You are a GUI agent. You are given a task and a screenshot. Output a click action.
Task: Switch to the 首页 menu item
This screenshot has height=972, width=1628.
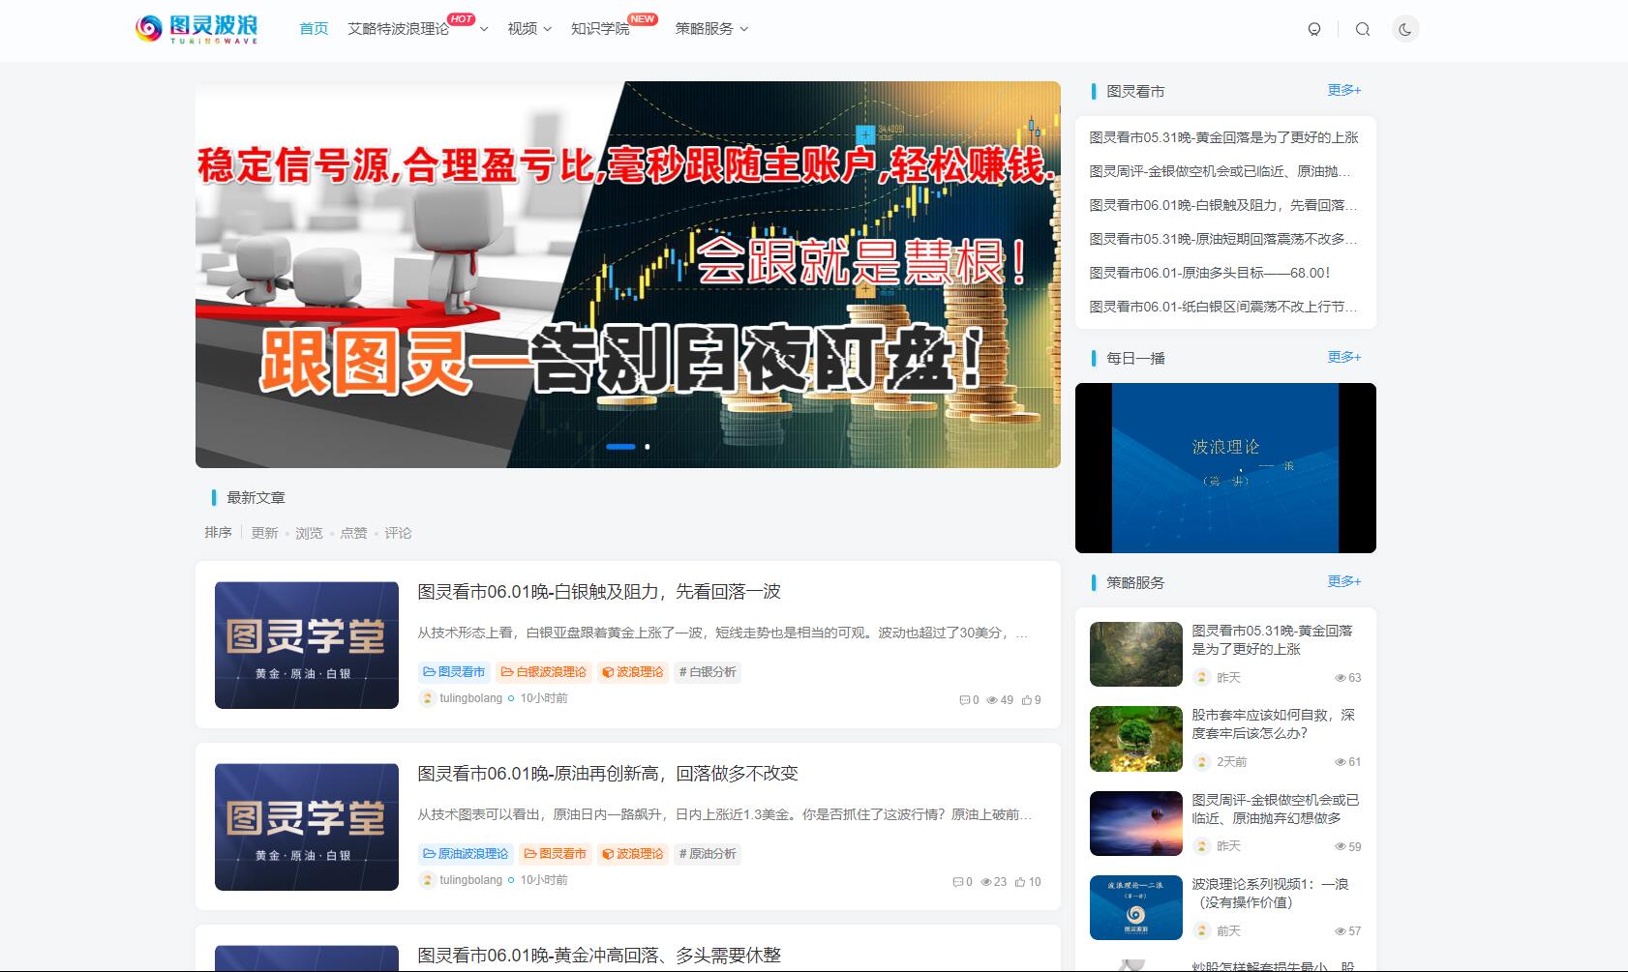pos(314,29)
